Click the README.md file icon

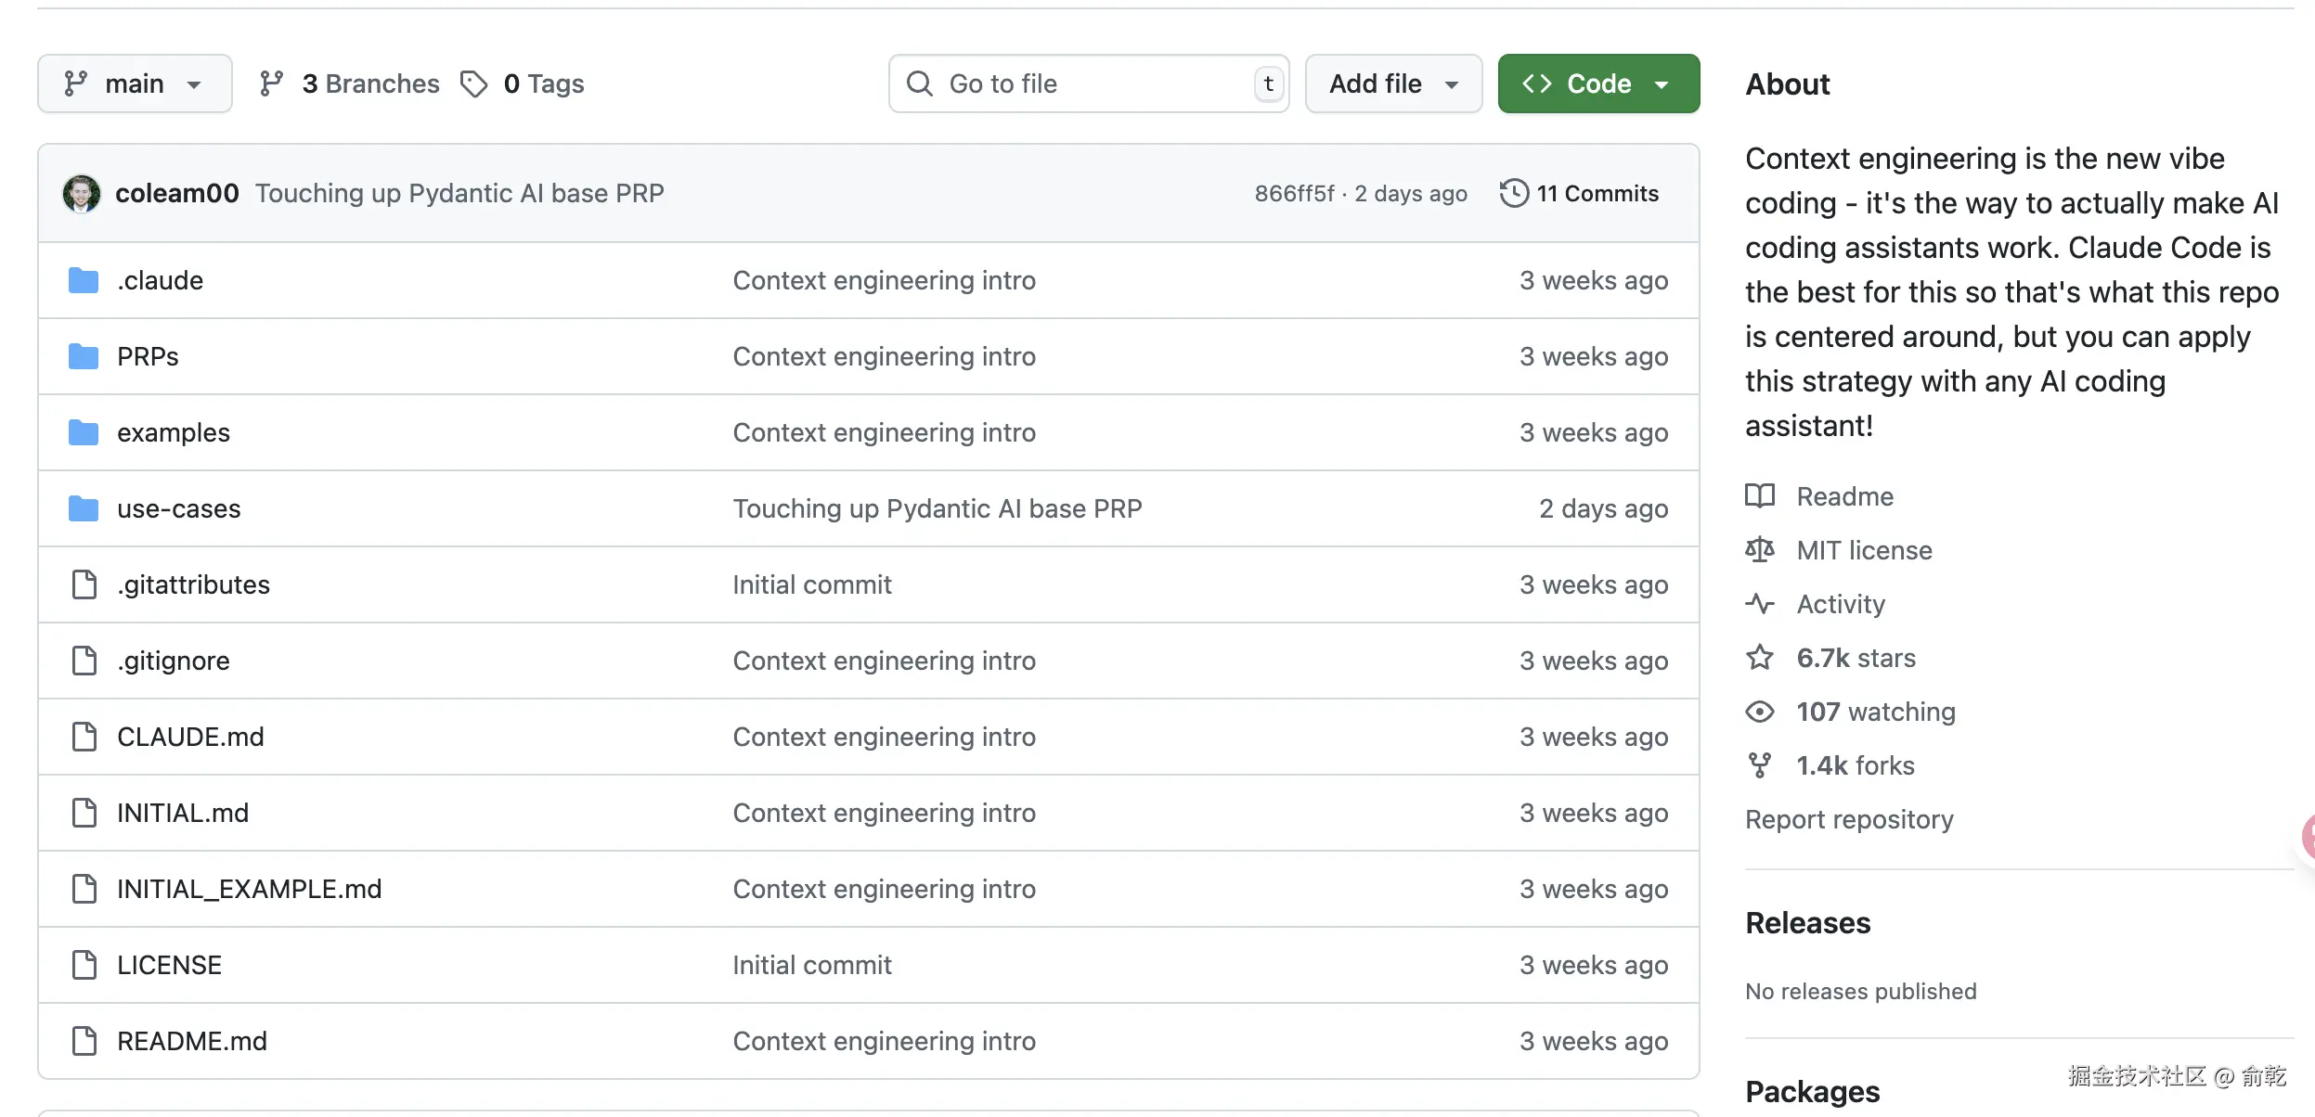(x=84, y=1041)
